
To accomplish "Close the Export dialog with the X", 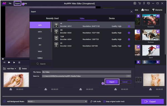I will (x=132, y=12).
